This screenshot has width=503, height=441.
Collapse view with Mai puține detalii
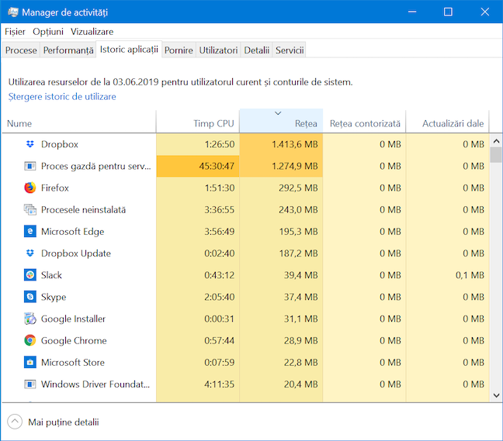pyautogui.click(x=53, y=422)
